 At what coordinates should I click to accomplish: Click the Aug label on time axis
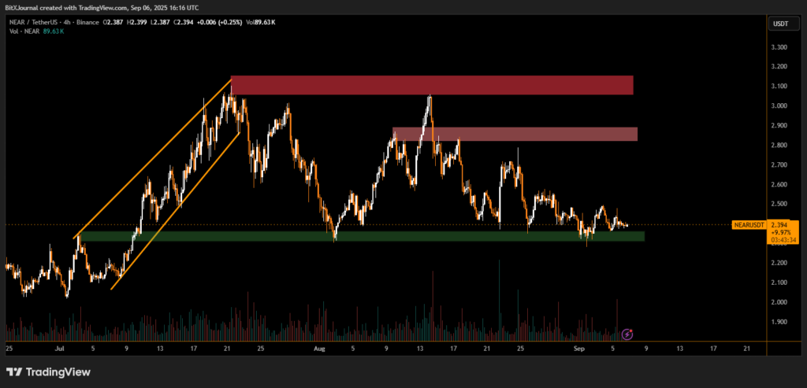[318, 347]
